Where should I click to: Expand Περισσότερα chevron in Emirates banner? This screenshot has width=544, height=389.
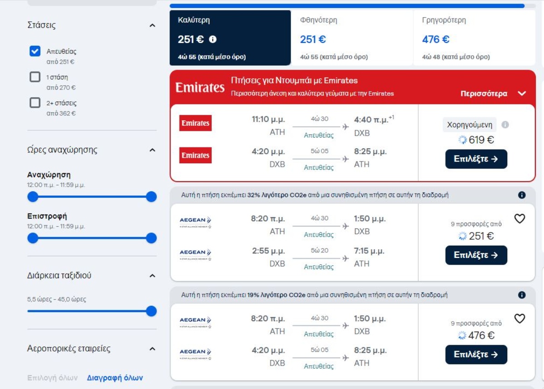click(x=522, y=94)
